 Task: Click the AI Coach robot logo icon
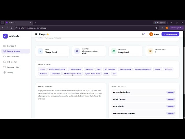(x=5, y=36)
